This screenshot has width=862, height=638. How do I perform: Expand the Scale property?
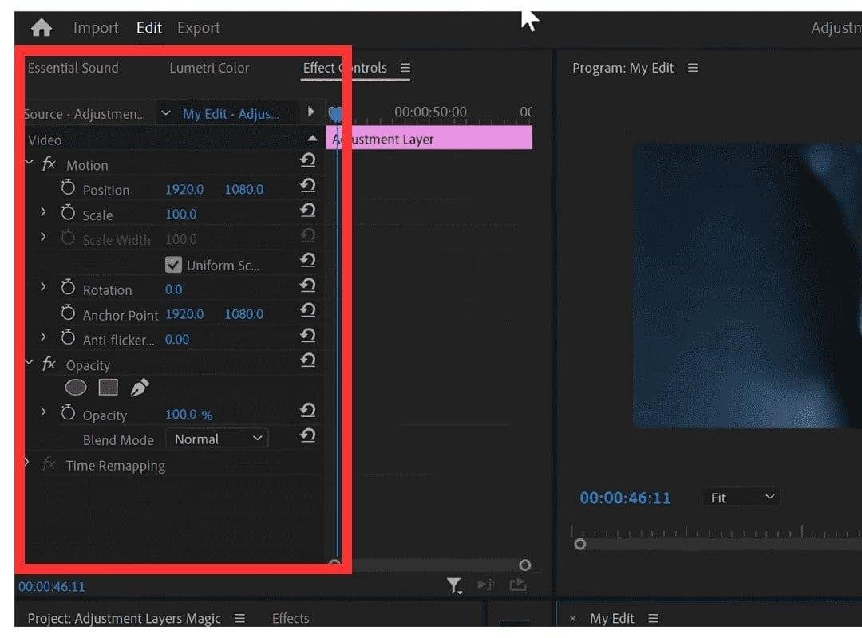tap(43, 214)
